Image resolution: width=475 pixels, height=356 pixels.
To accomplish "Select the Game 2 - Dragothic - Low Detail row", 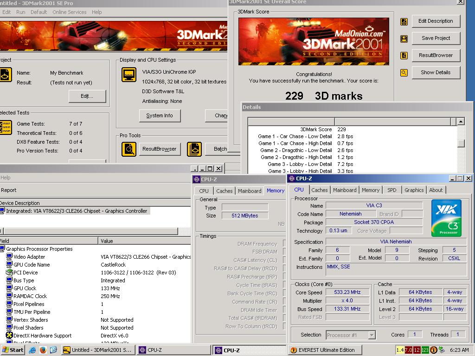I will pos(353,151).
